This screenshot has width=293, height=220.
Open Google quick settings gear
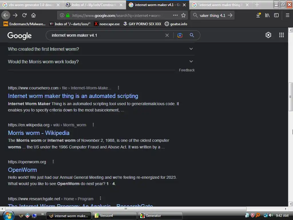click(x=268, y=35)
